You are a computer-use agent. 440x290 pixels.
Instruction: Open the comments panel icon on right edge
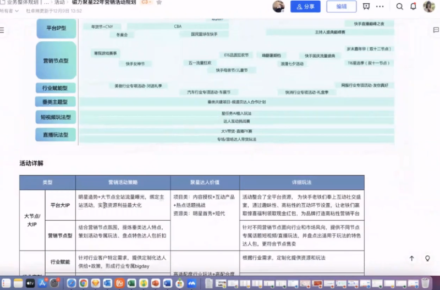(436, 30)
